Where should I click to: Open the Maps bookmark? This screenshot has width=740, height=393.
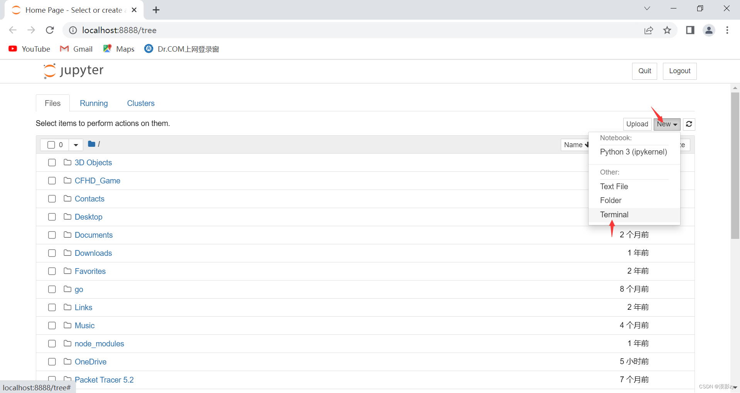[x=119, y=49]
